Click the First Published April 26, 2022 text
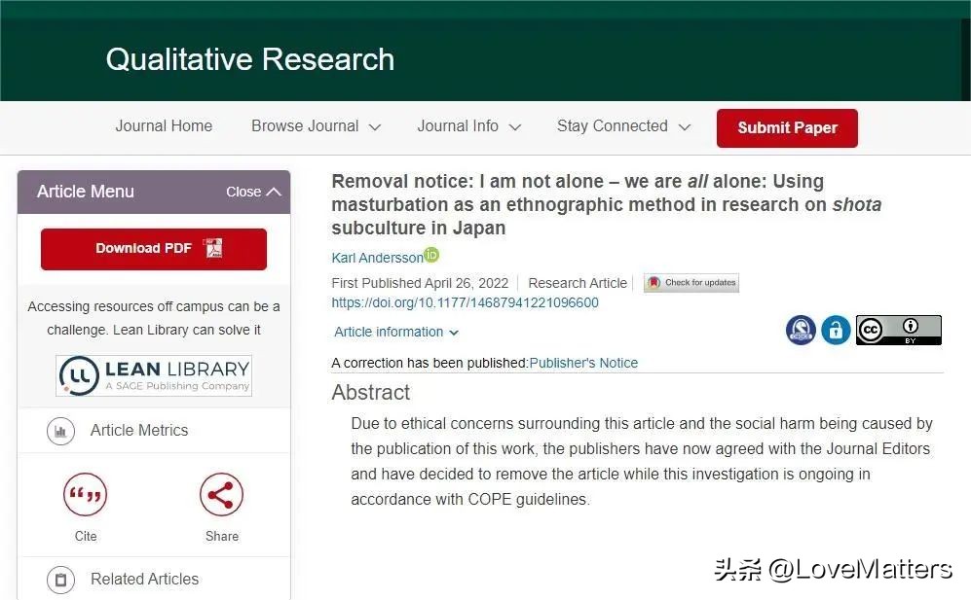 tap(420, 283)
